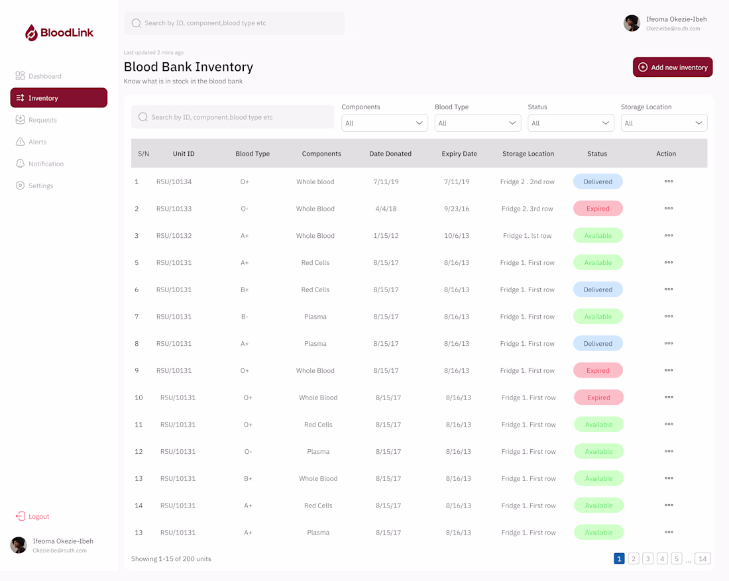The width and height of the screenshot is (729, 581).
Task: Open action menu for row 14 Red Cells
Action: 669,505
